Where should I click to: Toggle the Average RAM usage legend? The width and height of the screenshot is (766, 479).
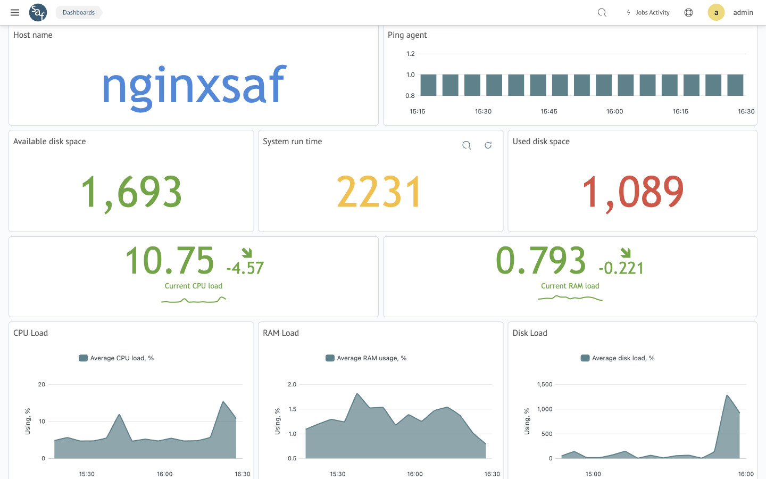coord(366,358)
